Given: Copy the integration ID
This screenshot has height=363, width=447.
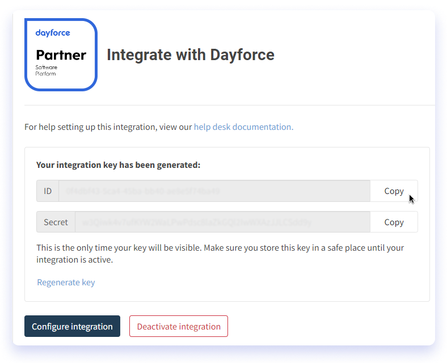Looking at the screenshot, I should tap(394, 191).
